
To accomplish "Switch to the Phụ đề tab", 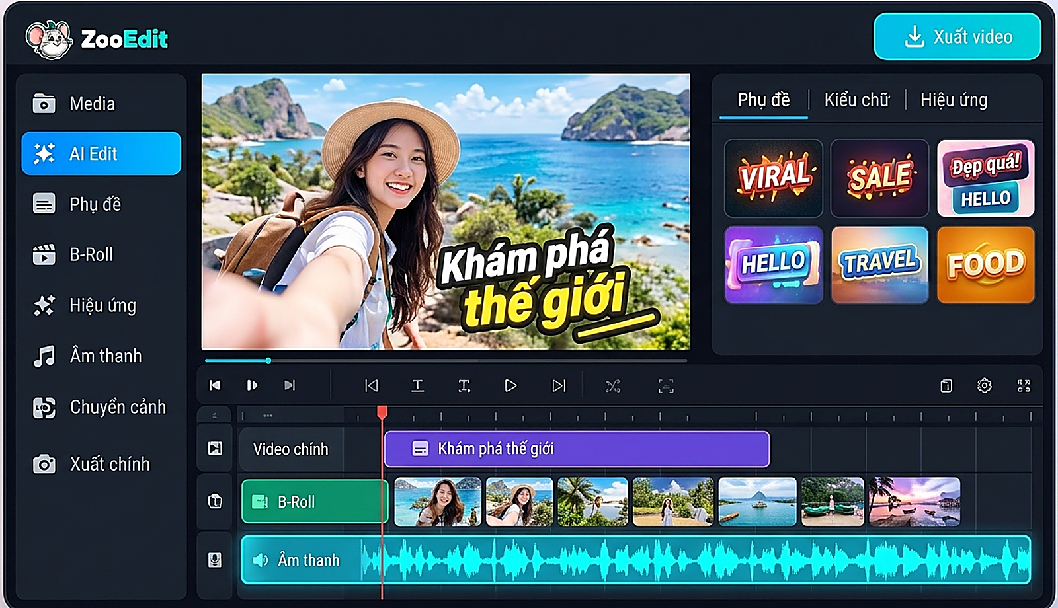I will tap(764, 100).
